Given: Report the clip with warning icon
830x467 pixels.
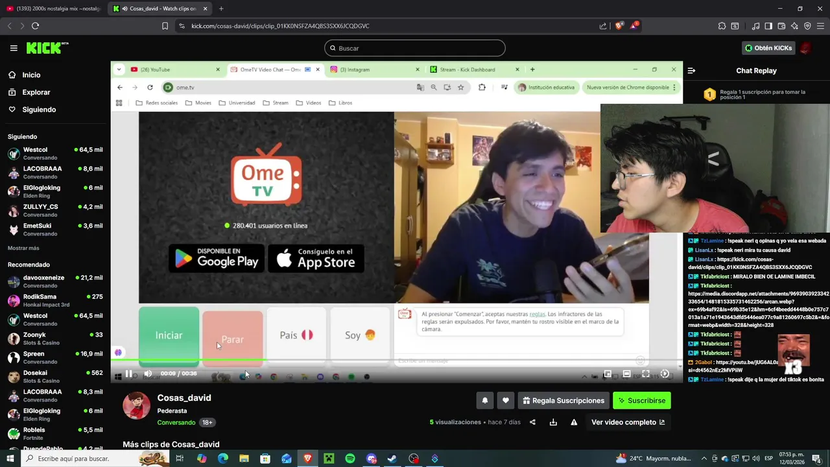Looking at the screenshot, I should [x=574, y=422].
